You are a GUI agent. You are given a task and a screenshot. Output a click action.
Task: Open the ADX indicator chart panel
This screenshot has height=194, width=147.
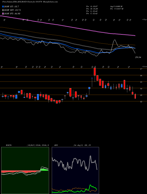pos(75,170)
